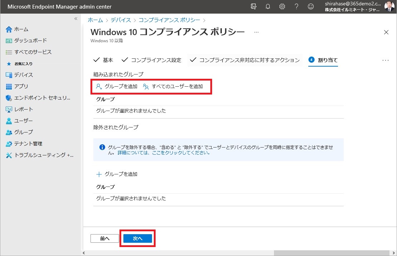Click the Microsoft Endpoint Manager admin center title
The image size is (397, 256).
(x=59, y=7)
